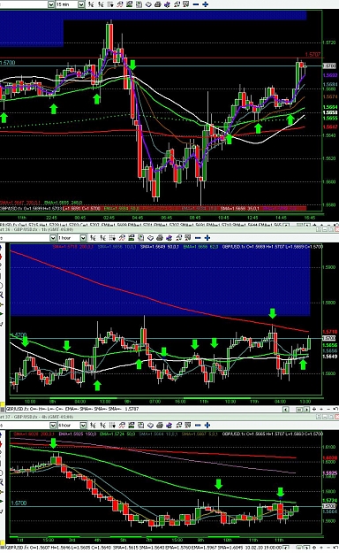Click the printer icon in the 15 min chart toolbar

tap(158, 4)
